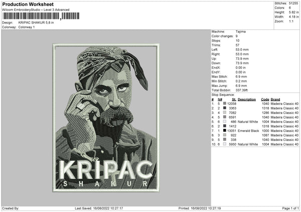This screenshot has width=301, height=212.
Task: Click the 'N#' column header
Action: (x=220, y=99)
